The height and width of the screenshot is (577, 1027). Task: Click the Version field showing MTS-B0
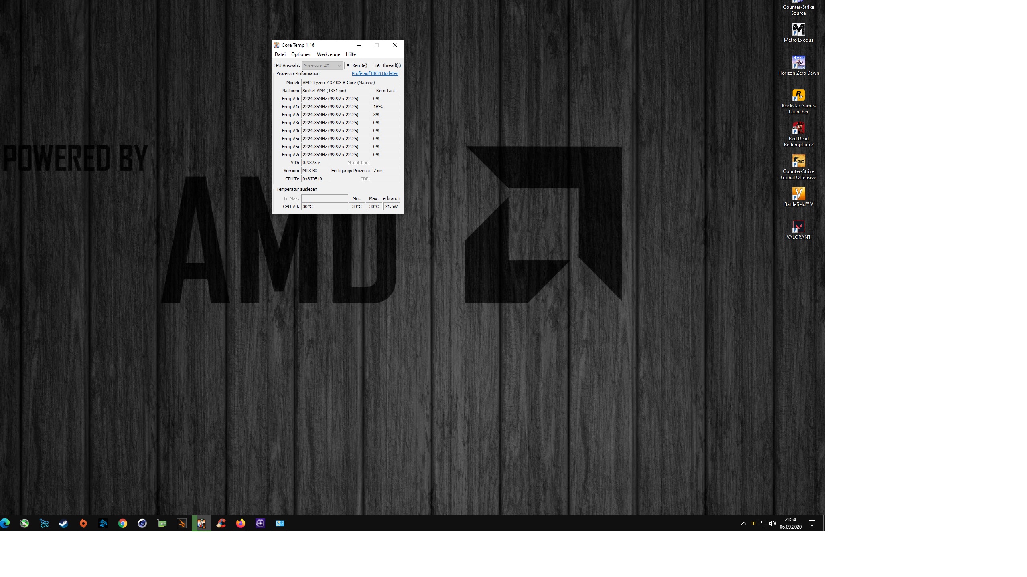[x=315, y=171]
